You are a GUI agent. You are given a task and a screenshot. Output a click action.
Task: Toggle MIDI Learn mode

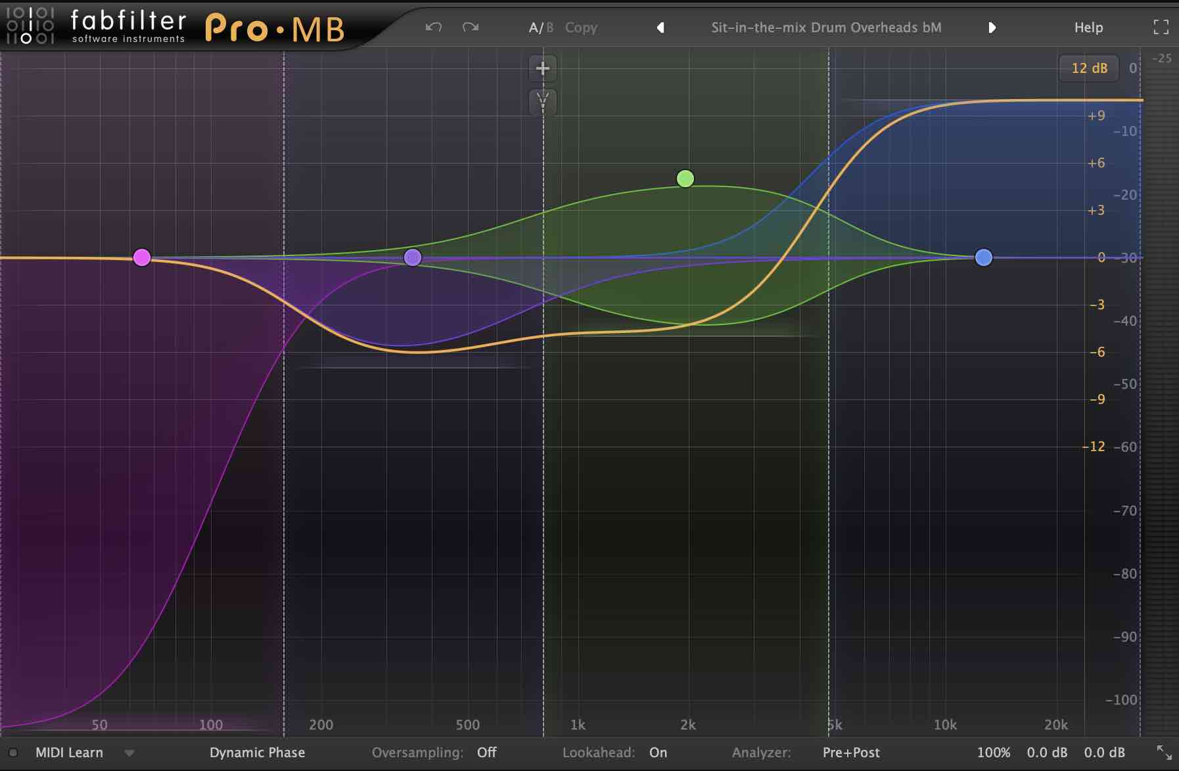(x=69, y=753)
